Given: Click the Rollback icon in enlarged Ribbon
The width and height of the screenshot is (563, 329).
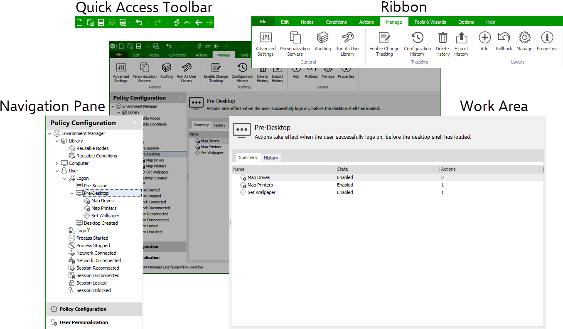Looking at the screenshot, I should pos(504,38).
